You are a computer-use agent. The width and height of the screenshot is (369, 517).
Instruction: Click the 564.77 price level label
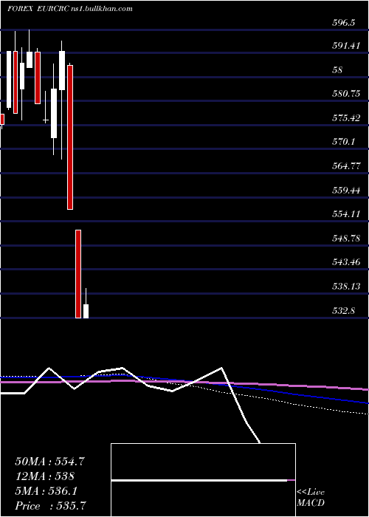tap(345, 166)
